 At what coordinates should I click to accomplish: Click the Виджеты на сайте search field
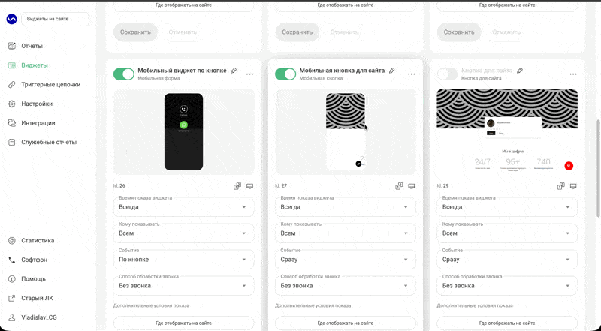coord(55,19)
